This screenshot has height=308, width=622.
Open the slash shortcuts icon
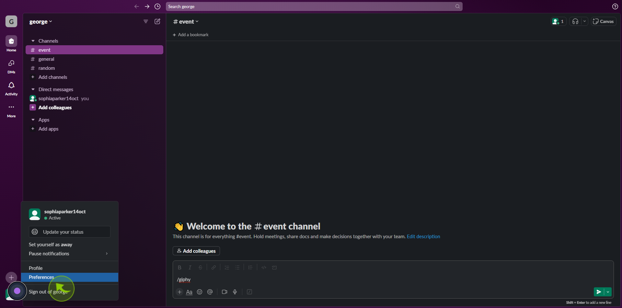[249, 292]
